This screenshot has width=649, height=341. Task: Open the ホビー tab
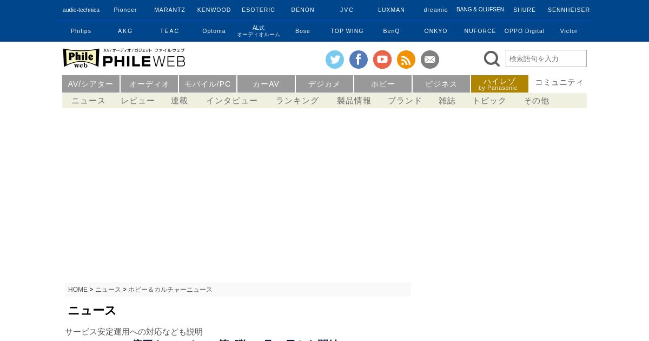pyautogui.click(x=383, y=84)
